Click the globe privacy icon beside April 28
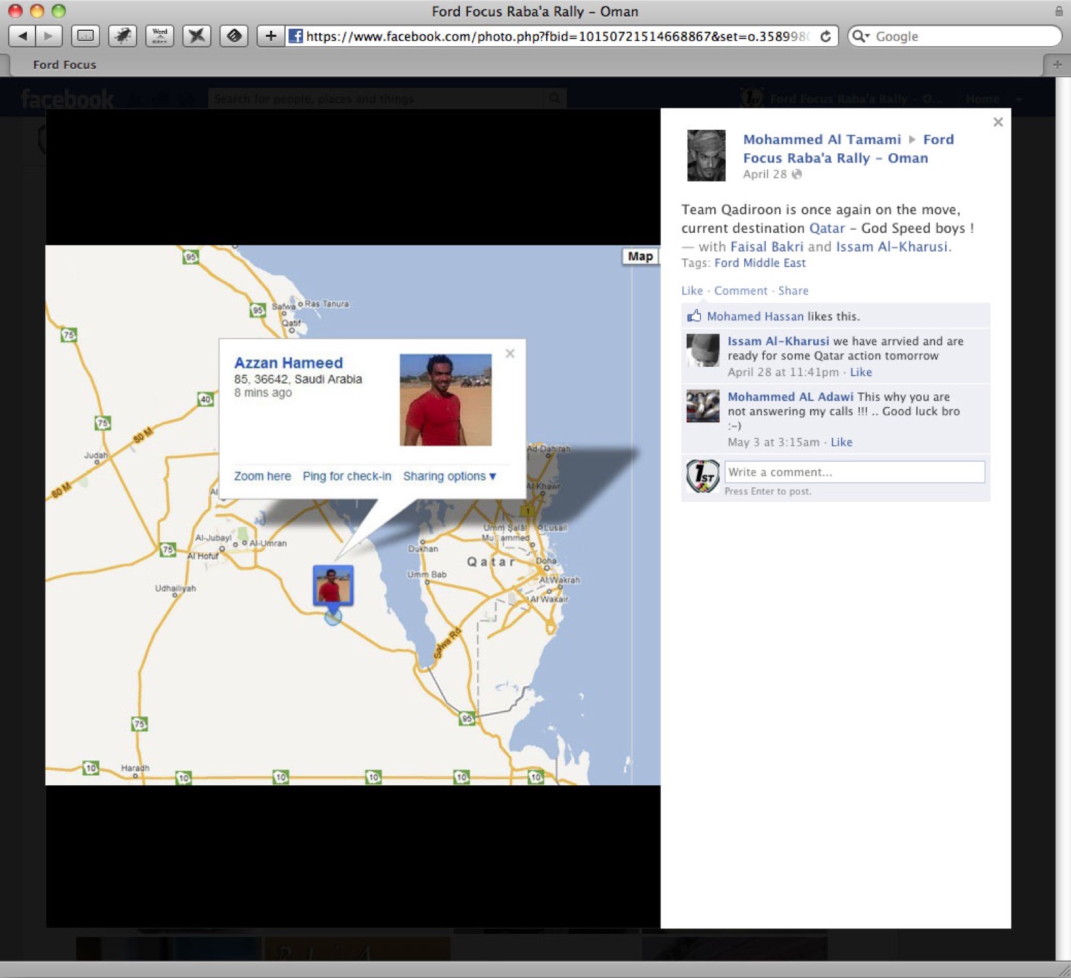The height and width of the screenshot is (978, 1071). coord(797,174)
